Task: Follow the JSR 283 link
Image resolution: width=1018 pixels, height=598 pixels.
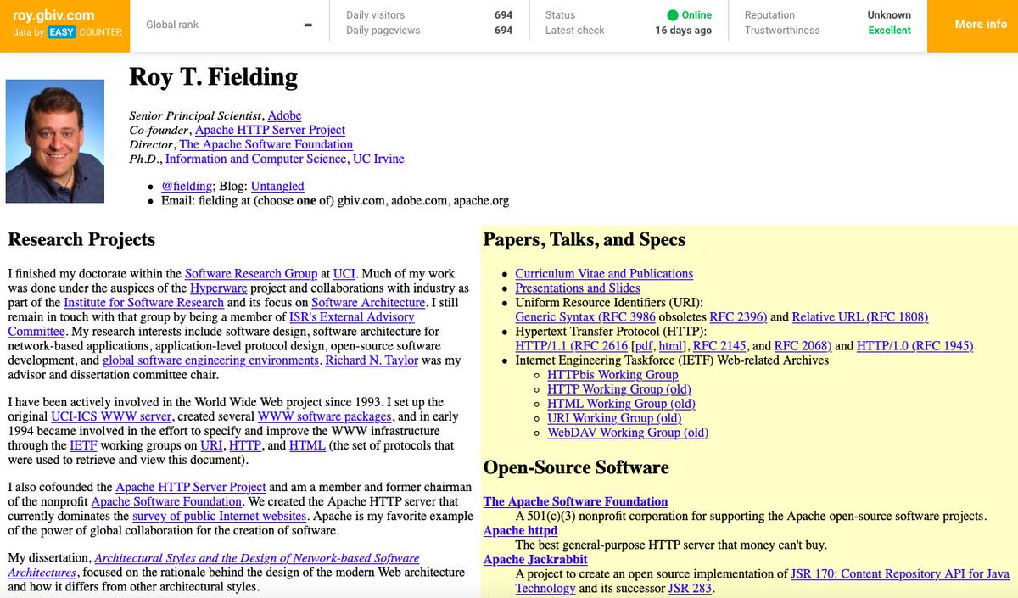Action: [x=690, y=589]
